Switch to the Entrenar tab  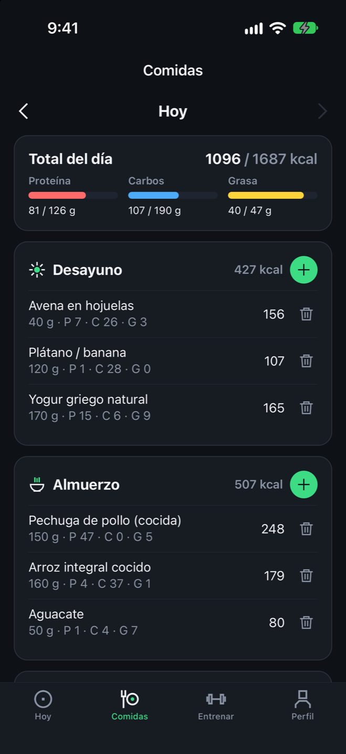coord(216,705)
